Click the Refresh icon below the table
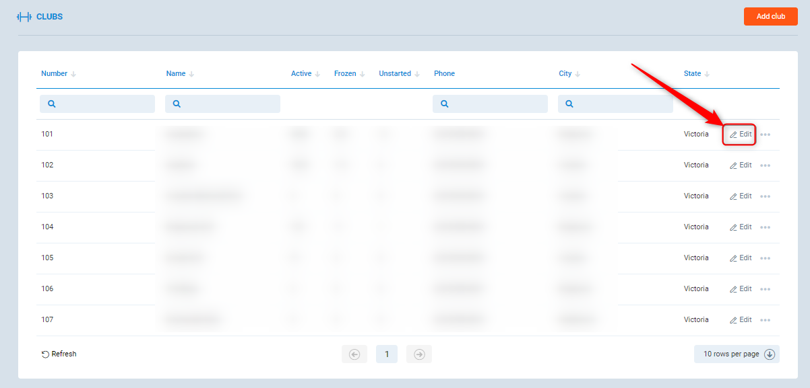 [45, 354]
